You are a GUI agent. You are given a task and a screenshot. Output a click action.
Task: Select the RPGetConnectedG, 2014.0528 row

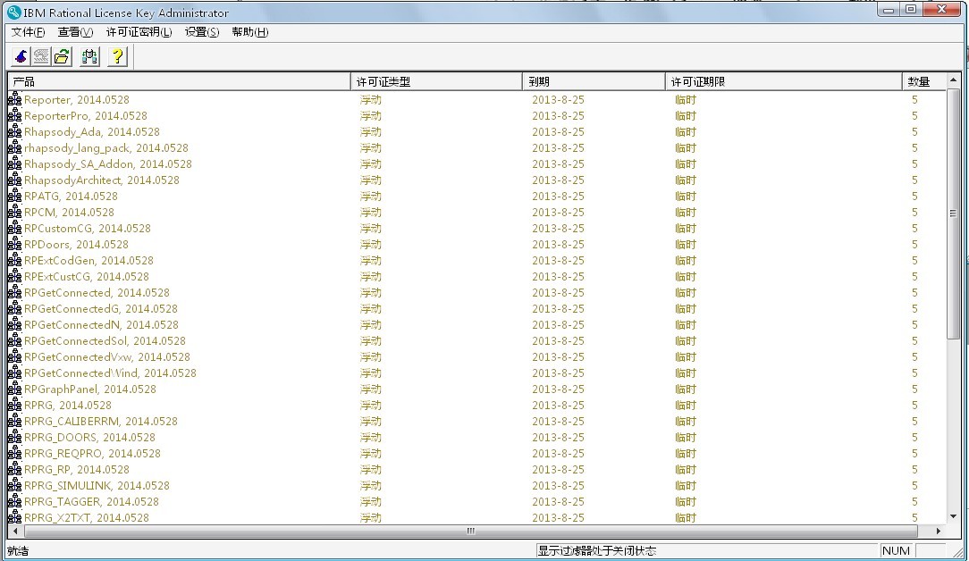click(x=476, y=308)
